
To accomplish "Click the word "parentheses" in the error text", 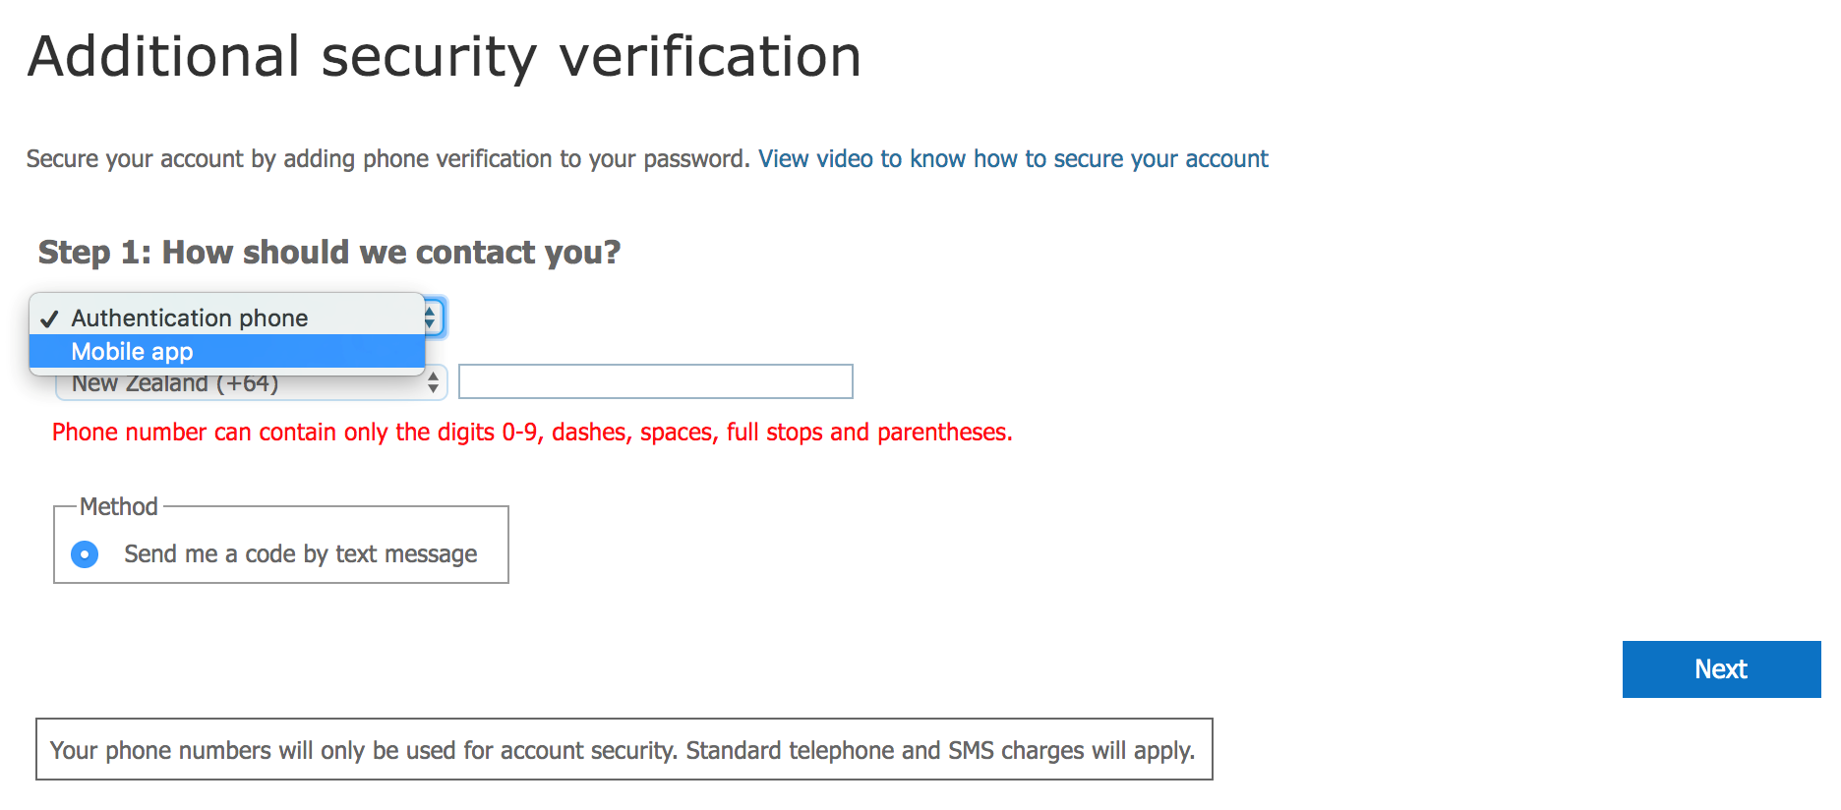I will [943, 433].
